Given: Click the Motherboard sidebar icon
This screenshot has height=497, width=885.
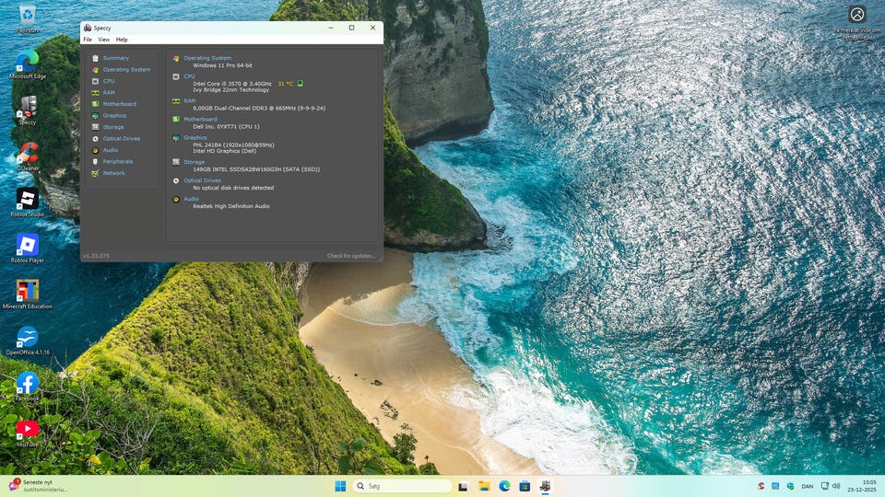Looking at the screenshot, I should (95, 104).
